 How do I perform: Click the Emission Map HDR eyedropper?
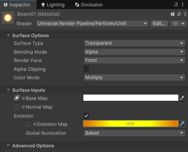click(182, 124)
